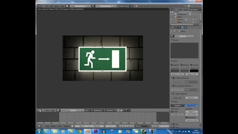The width and height of the screenshot is (238, 134).
Task: Select the Camera object in outliner
Action: tap(180, 19)
